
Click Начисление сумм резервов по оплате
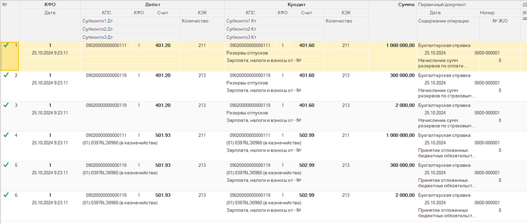tap(443, 63)
